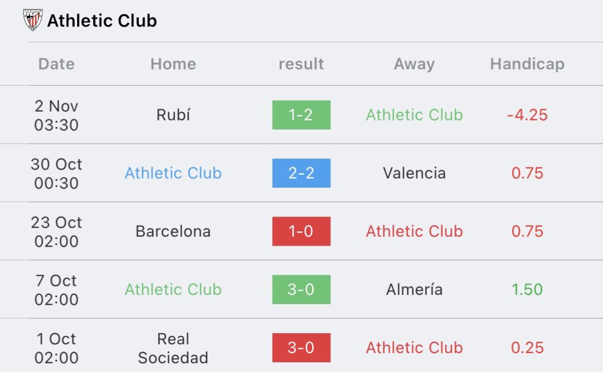This screenshot has width=603, height=372.
Task: Open the green 1-2 result badge
Action: pos(301,115)
